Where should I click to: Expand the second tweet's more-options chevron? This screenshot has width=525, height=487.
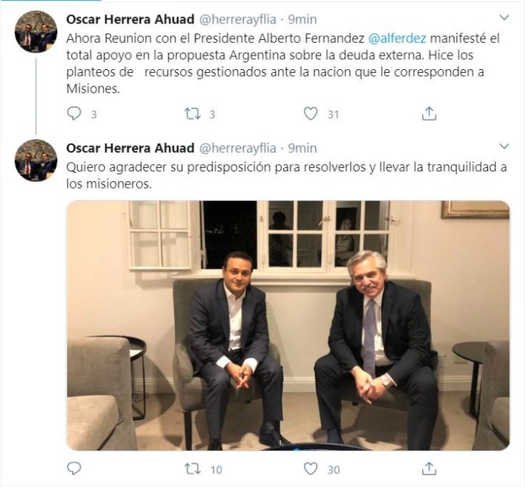click(x=504, y=146)
